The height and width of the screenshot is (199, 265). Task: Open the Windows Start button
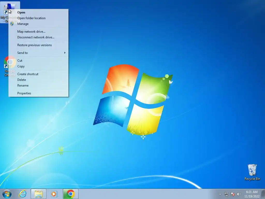[7, 194]
